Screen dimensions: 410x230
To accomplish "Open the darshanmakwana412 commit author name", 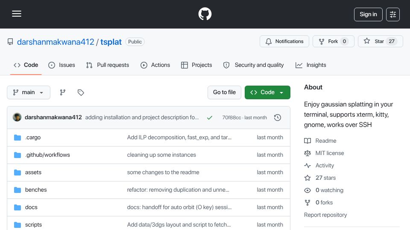I will [53, 118].
